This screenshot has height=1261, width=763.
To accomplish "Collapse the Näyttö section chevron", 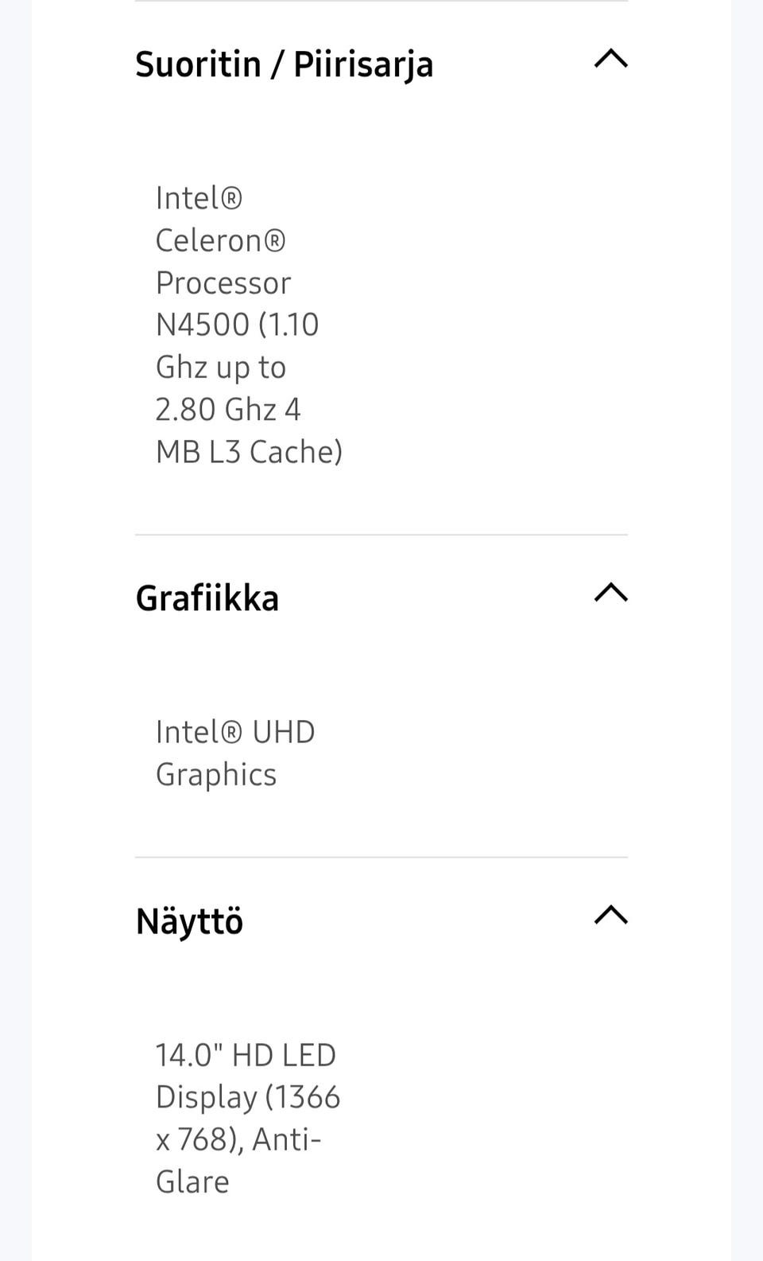I will pos(610,916).
